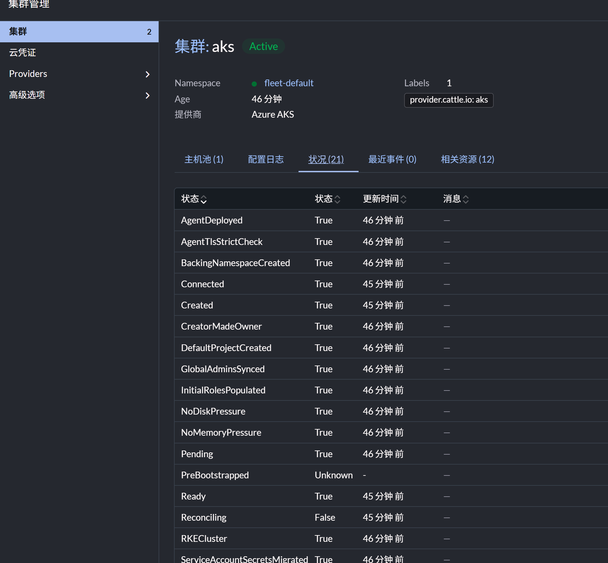Screen dimensions: 608x563
Task: Select the AgentTlsStrictCheck row
Action: [x=391, y=241]
